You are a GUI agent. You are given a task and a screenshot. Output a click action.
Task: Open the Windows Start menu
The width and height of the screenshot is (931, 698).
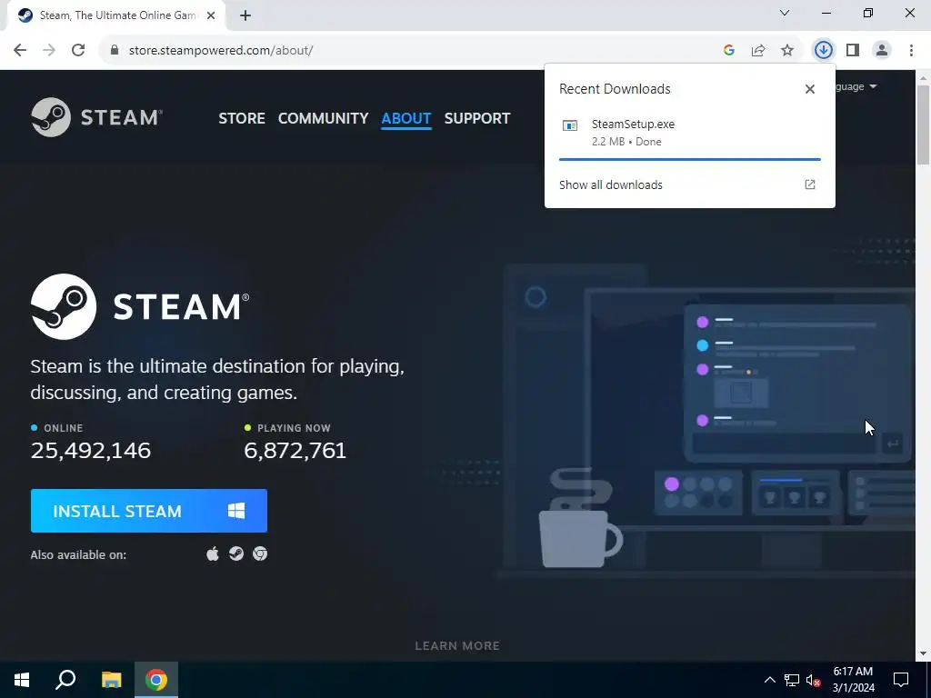22,680
